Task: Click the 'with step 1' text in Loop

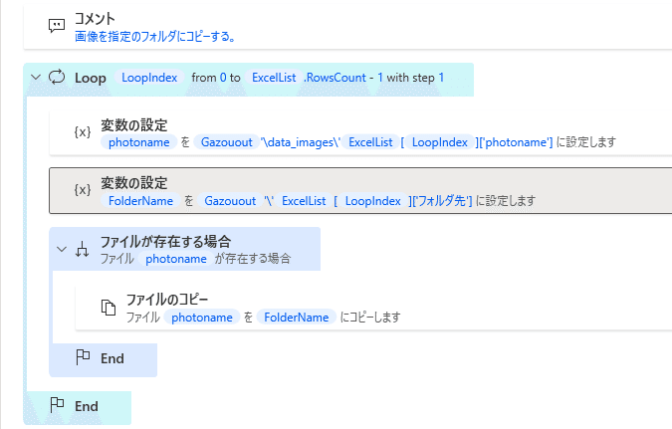Action: pos(415,78)
